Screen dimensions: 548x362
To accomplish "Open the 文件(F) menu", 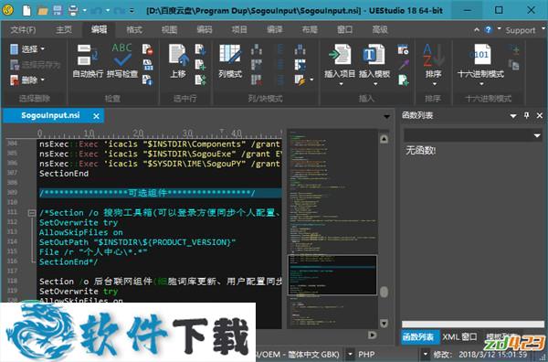I will tap(23, 30).
